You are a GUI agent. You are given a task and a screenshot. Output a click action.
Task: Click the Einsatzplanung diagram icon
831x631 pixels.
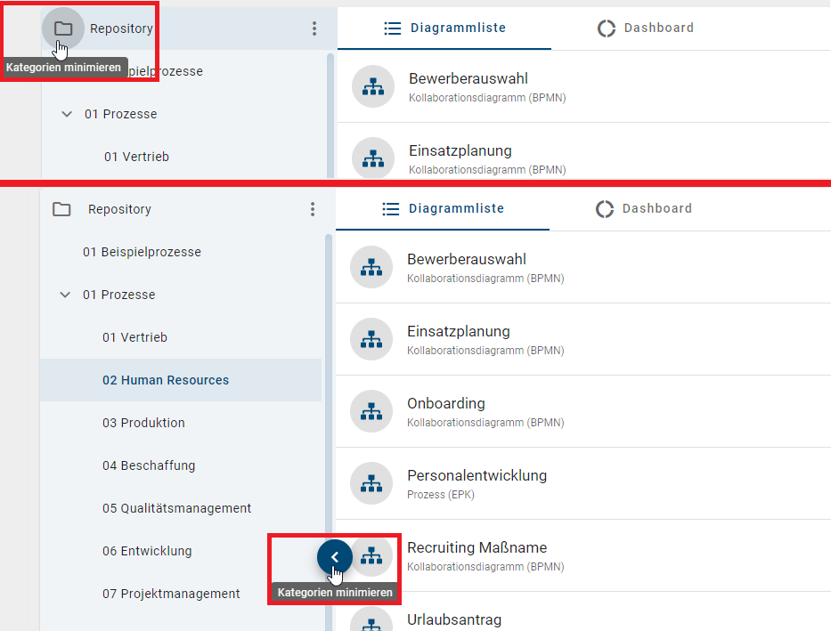(x=371, y=339)
